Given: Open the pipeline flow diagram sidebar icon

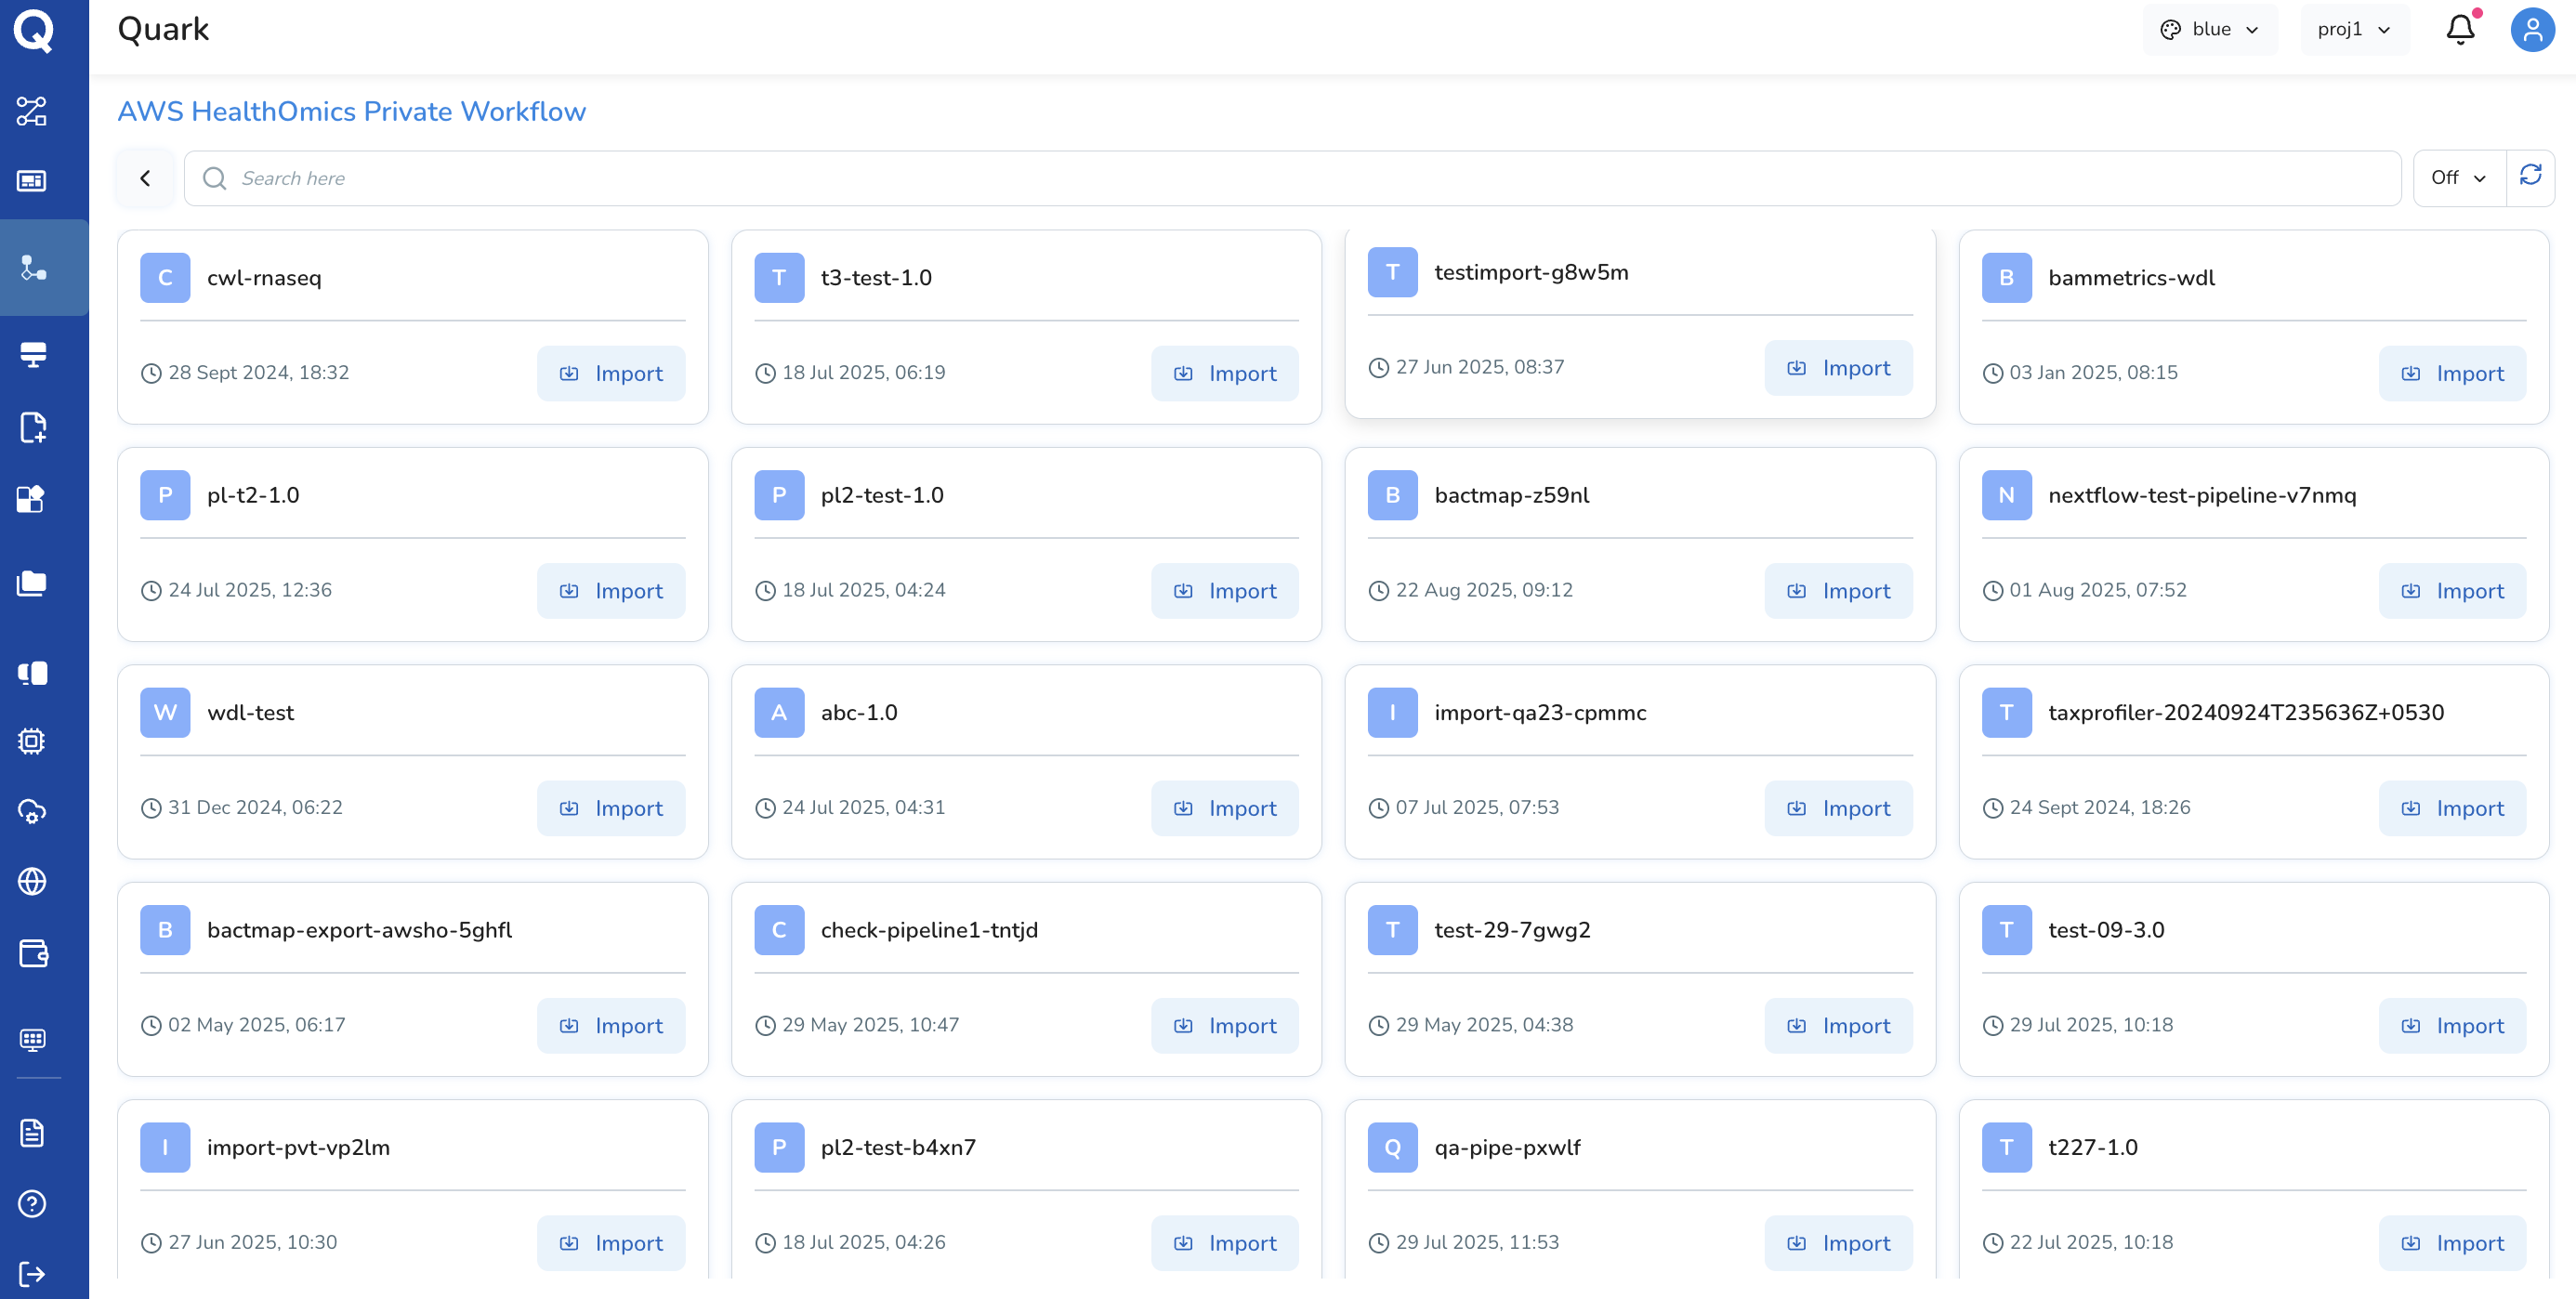Looking at the screenshot, I should tap(32, 111).
